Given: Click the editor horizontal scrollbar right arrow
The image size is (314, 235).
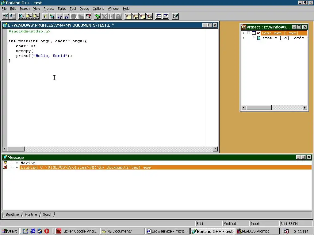Looking at the screenshot, I should [215, 149].
